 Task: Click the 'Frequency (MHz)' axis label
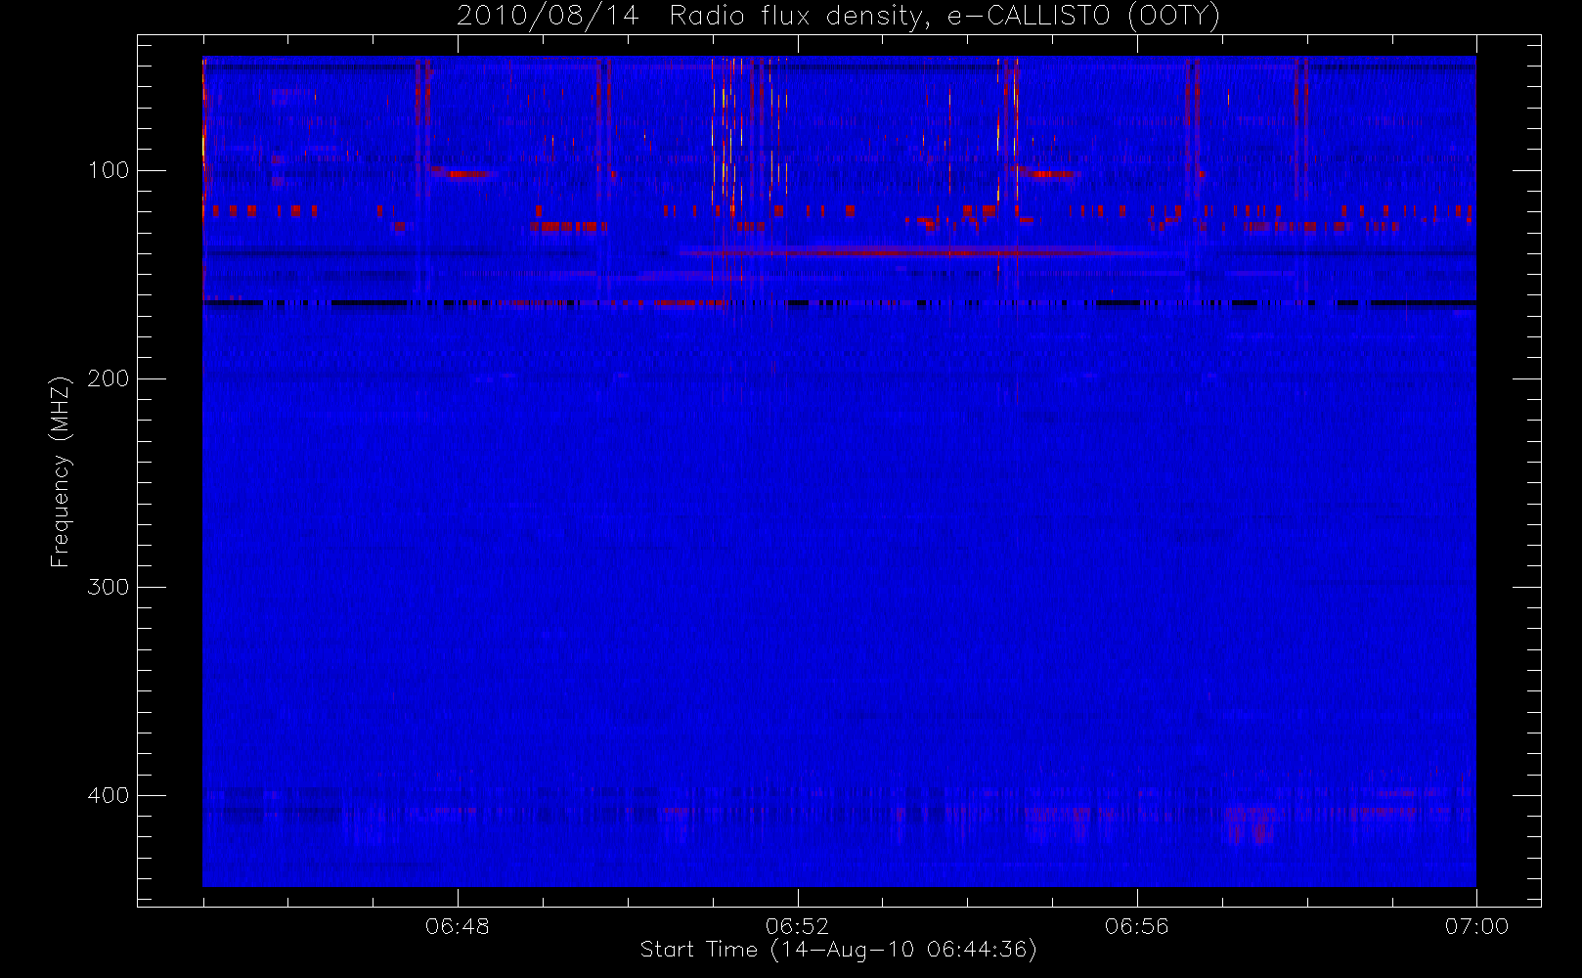(x=61, y=471)
